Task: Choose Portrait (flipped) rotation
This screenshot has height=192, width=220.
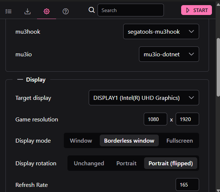Action: coord(170,163)
